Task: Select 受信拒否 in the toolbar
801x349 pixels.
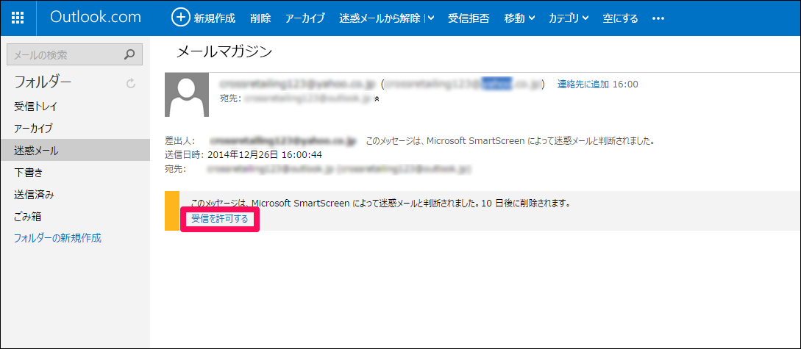Action: pos(469,18)
